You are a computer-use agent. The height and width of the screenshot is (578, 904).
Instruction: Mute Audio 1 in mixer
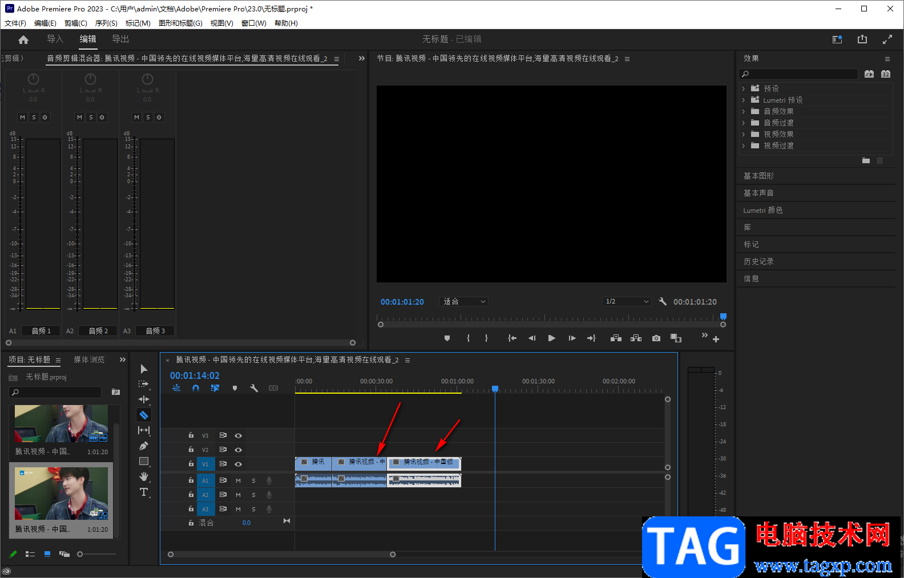[22, 117]
